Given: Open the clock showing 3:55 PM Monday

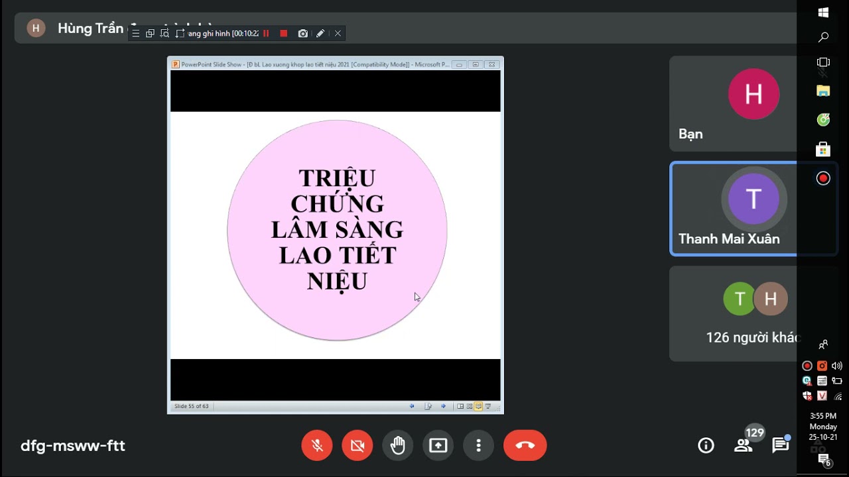Looking at the screenshot, I should point(823,427).
